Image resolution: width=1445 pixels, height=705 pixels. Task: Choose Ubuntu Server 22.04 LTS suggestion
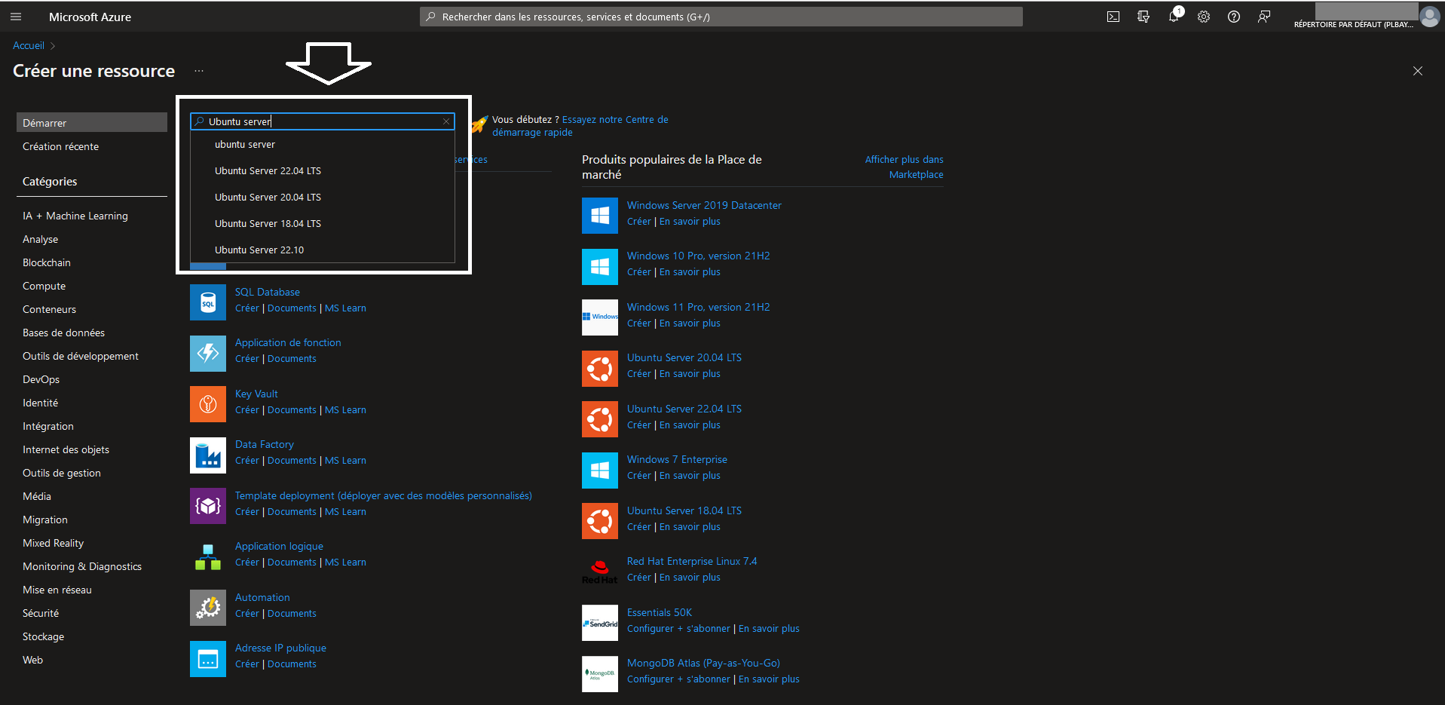pos(323,170)
